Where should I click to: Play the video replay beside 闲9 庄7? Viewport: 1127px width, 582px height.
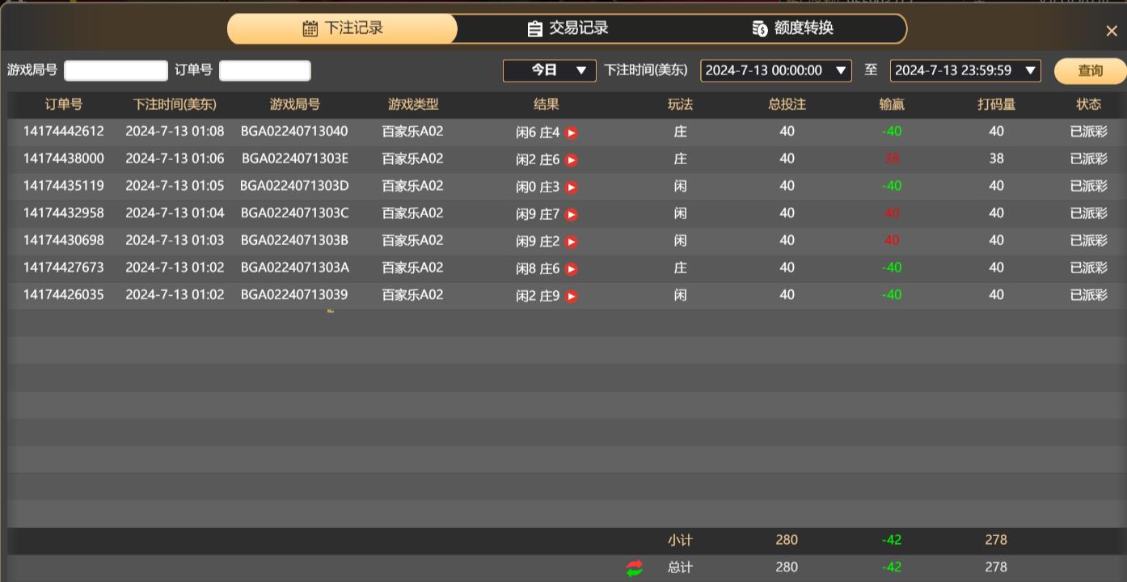(x=572, y=214)
